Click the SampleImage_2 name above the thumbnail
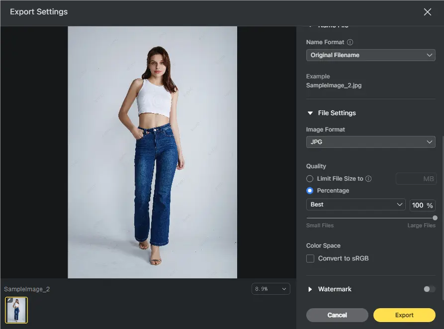This screenshot has width=444, height=329. coord(27,289)
